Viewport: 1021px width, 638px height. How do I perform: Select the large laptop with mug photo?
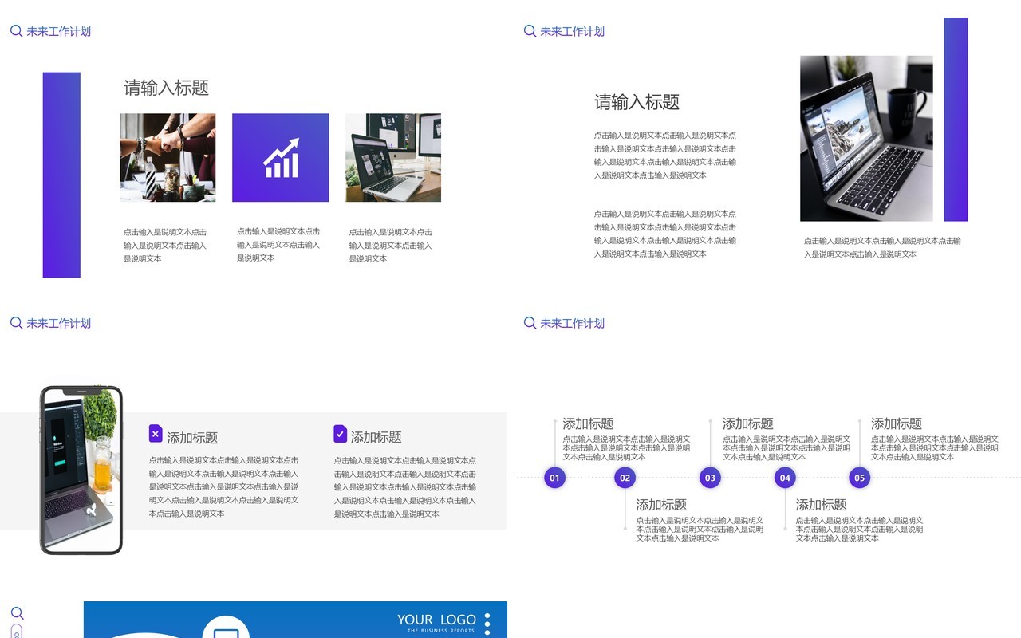(866, 138)
